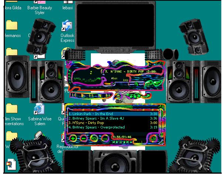Open the main player menu at top-left corner
222x174 pixels.
point(68,64)
